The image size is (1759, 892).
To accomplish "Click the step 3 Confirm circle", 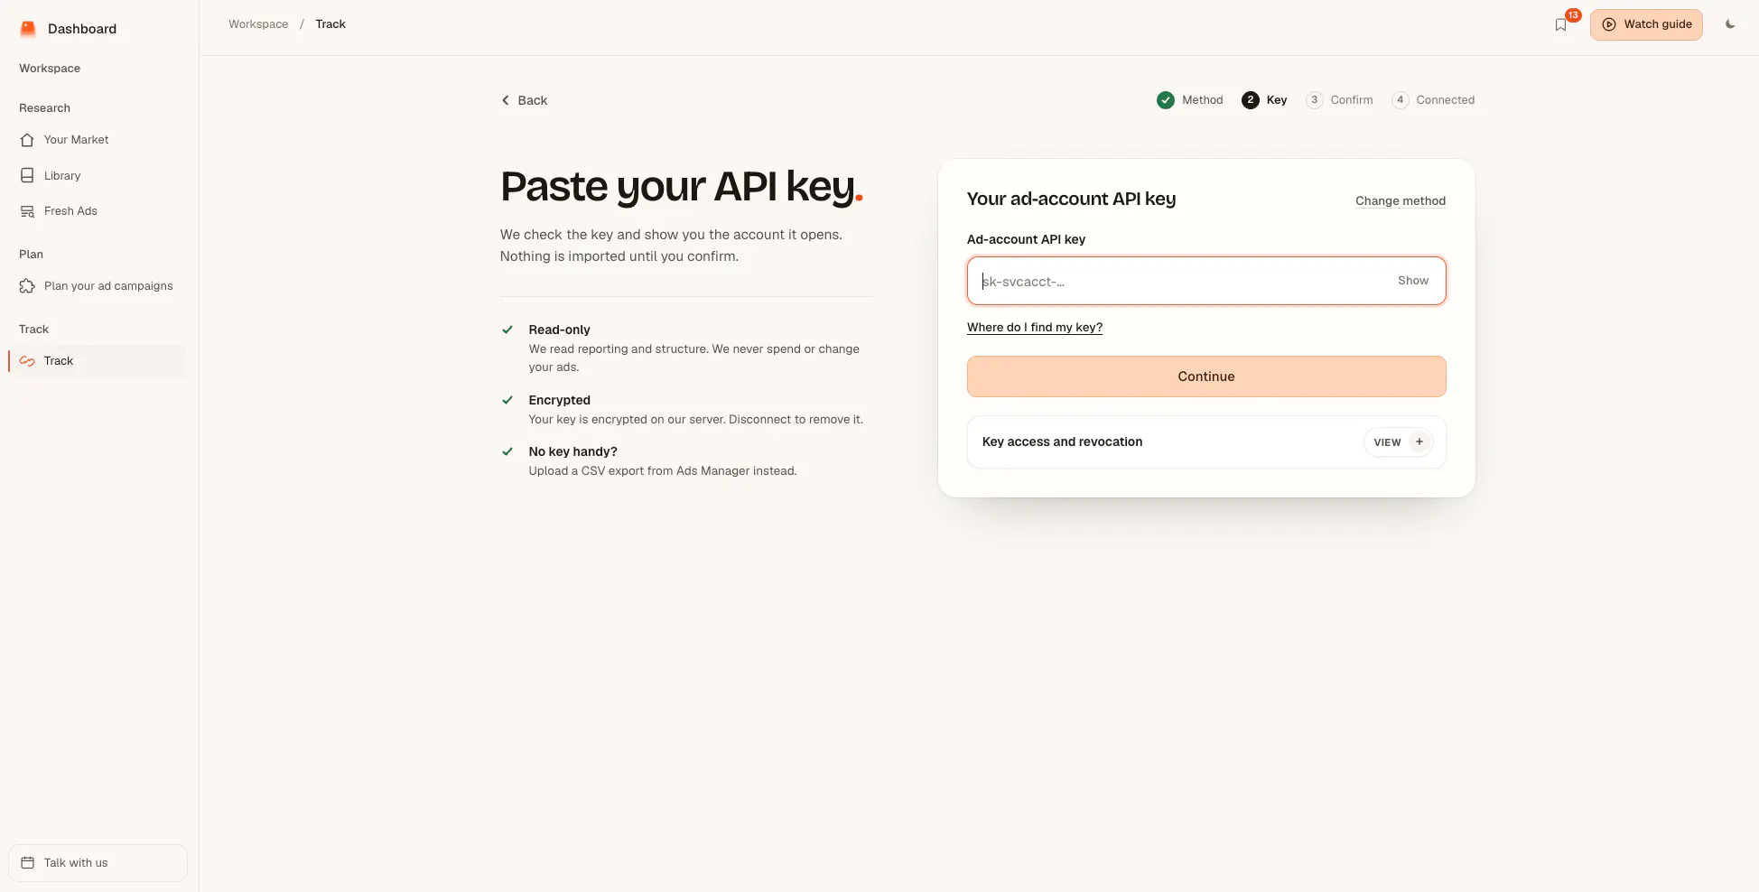I will click(1315, 100).
